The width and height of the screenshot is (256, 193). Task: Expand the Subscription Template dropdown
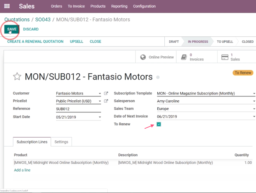click(x=254, y=94)
